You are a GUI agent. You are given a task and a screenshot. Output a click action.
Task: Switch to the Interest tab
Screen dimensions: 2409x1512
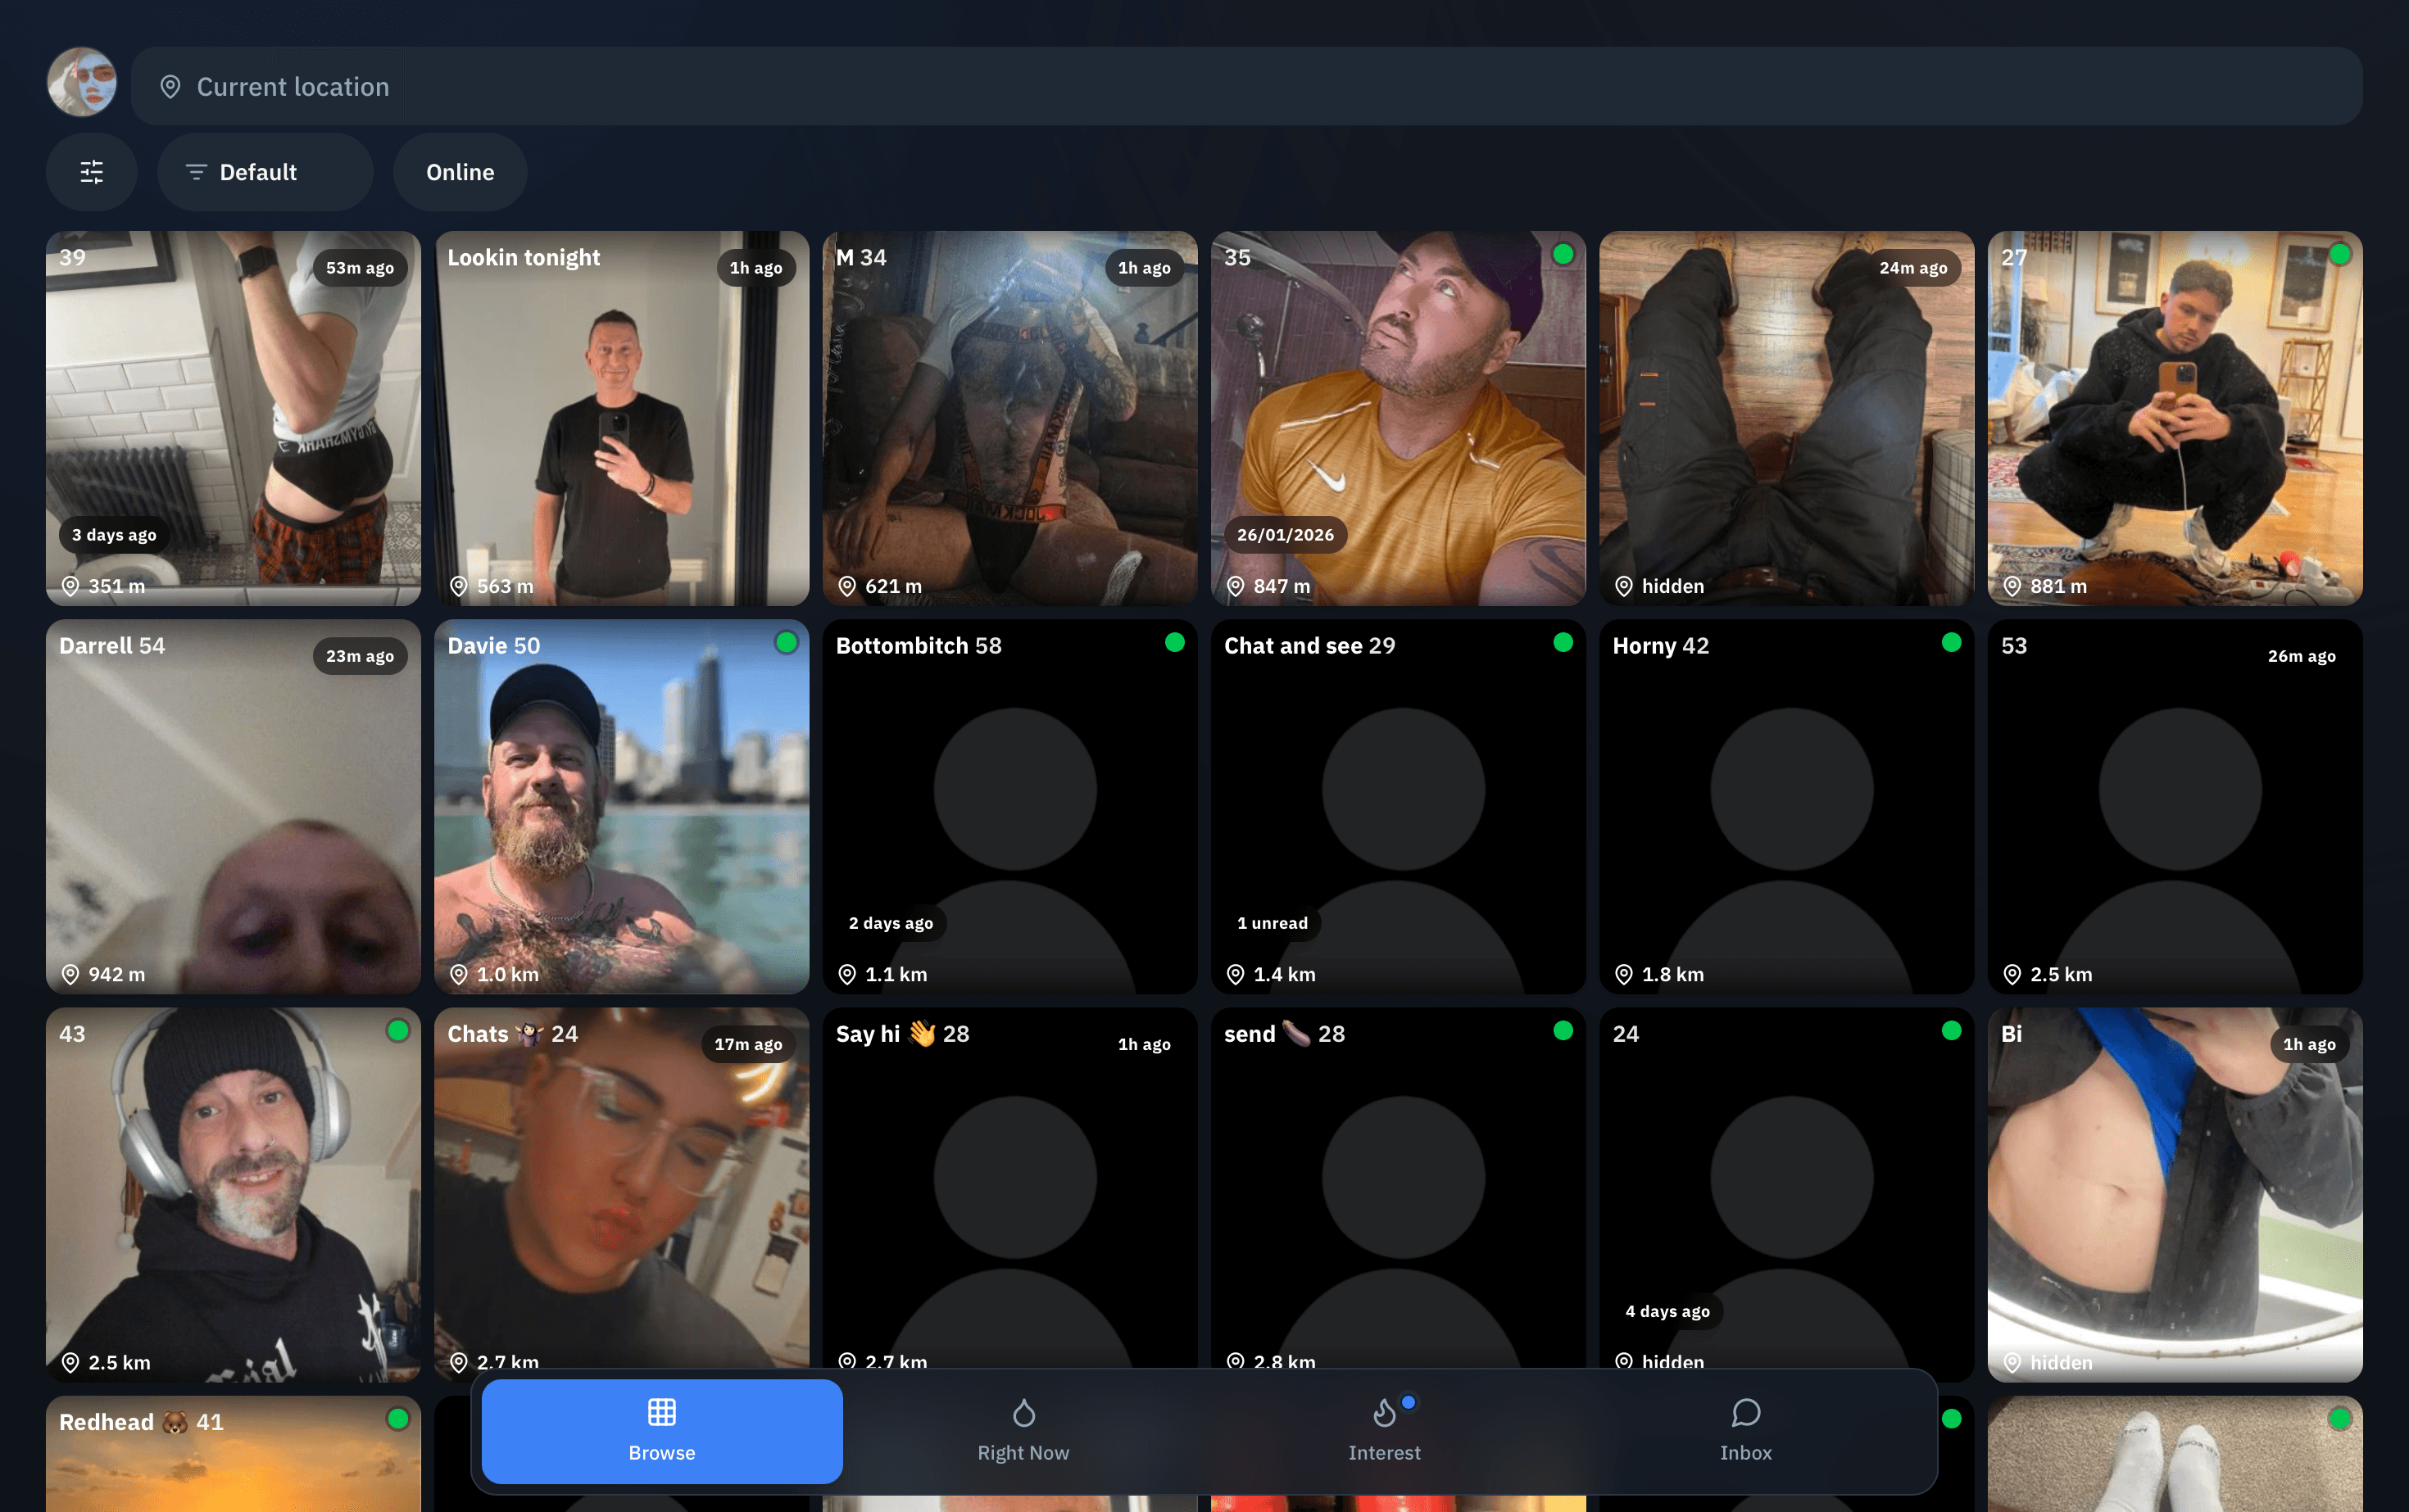[1385, 1431]
